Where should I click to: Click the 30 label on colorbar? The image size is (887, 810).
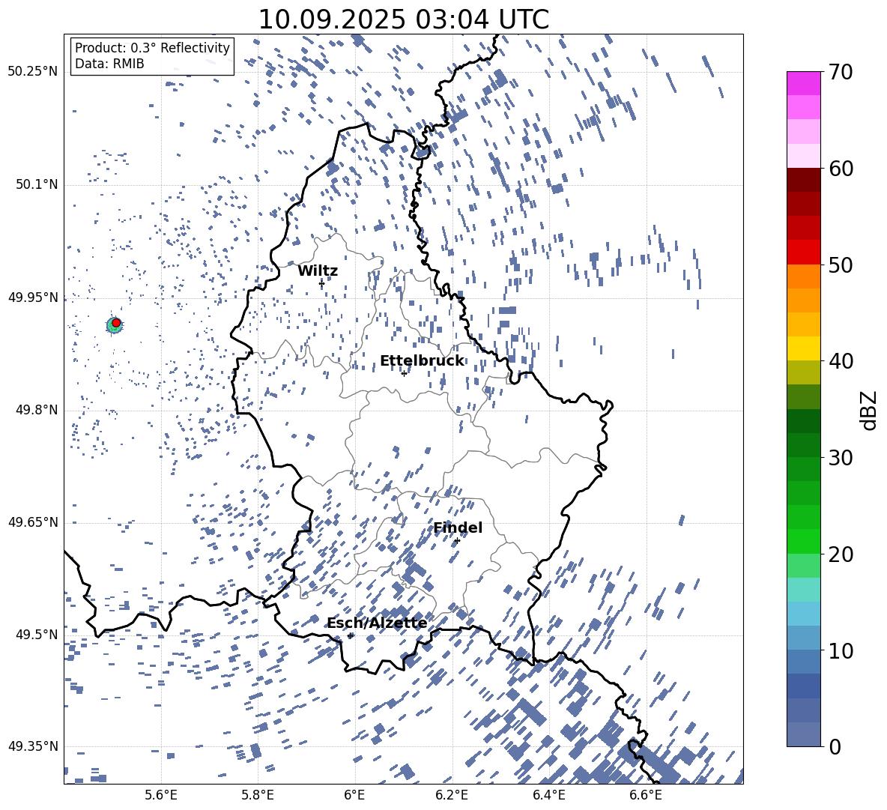click(841, 458)
